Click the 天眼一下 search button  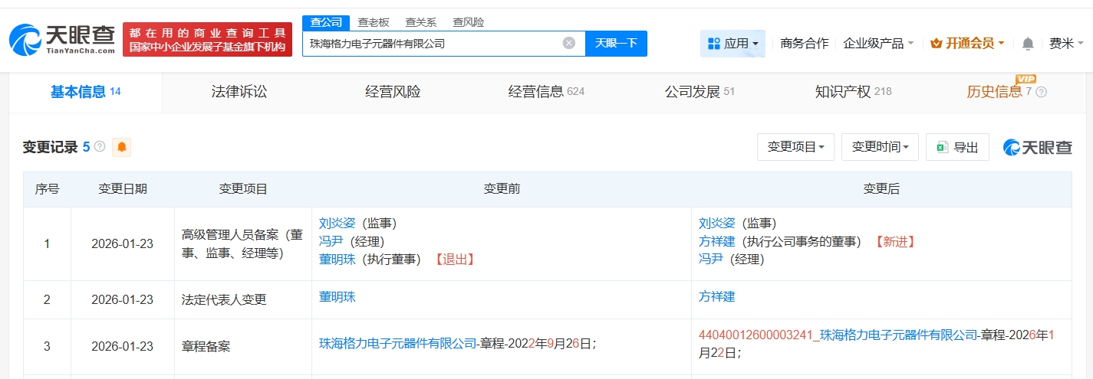(x=616, y=43)
